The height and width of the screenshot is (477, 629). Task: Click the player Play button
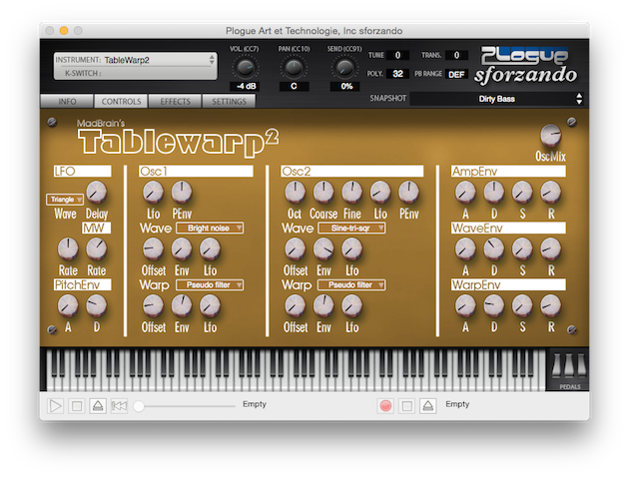(x=55, y=406)
